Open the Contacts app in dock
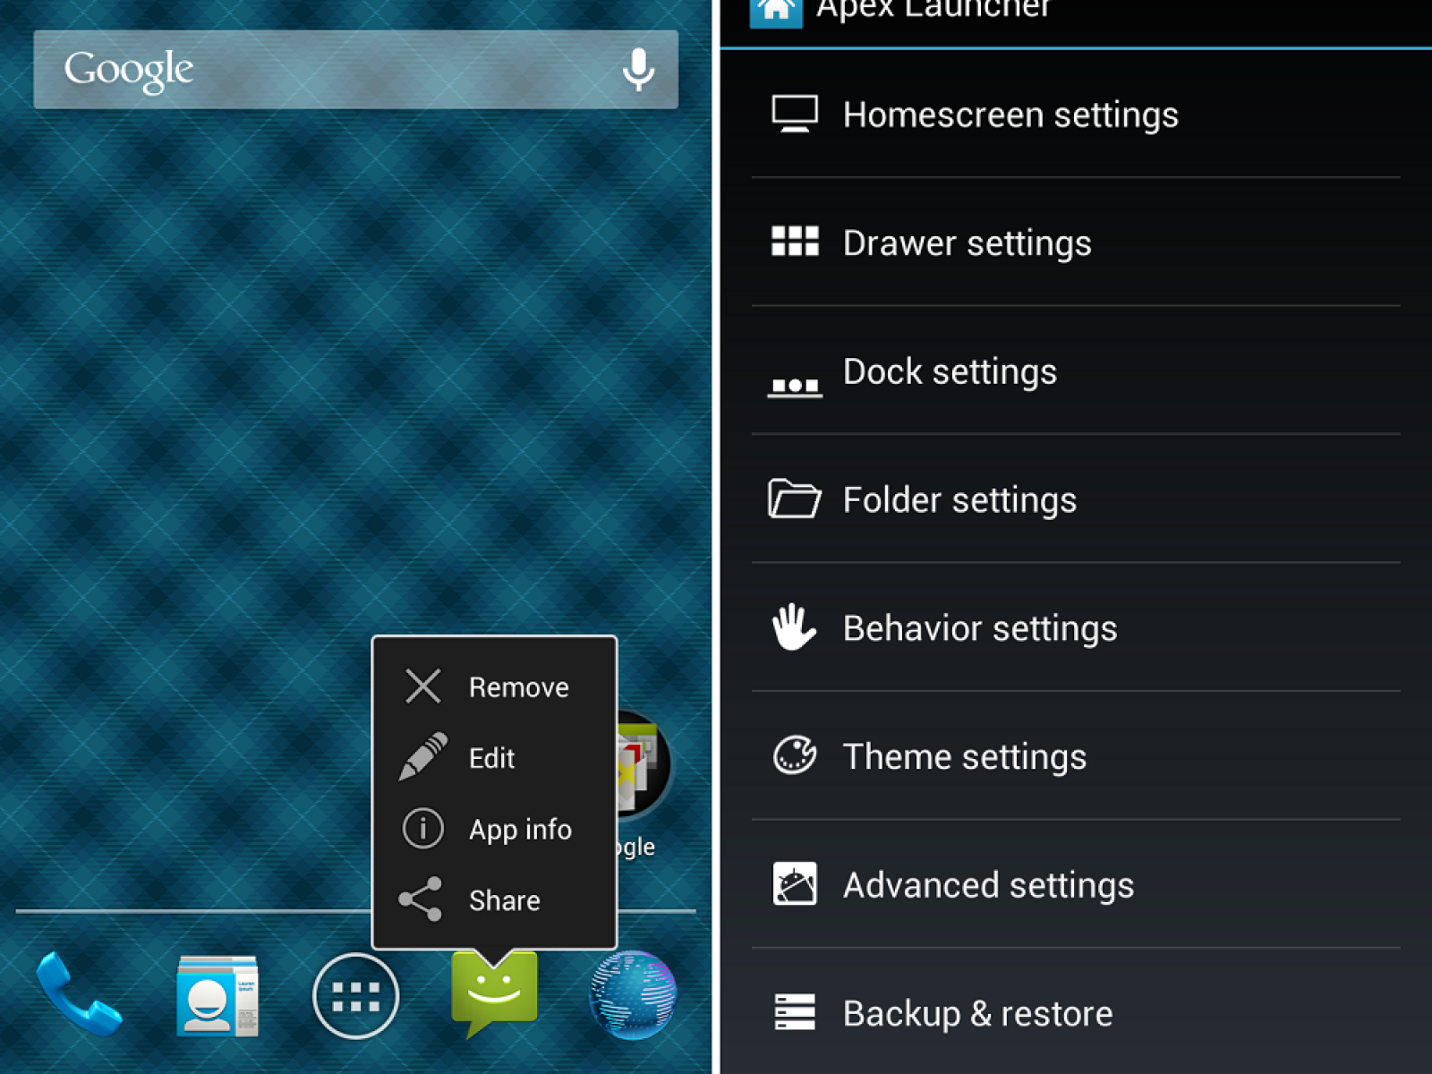Image resolution: width=1432 pixels, height=1074 pixels. (x=217, y=995)
